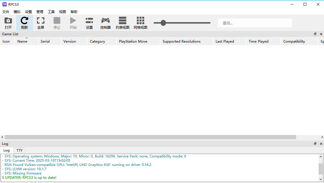
Task: Click the 查找 search input field
Action: 255,23
